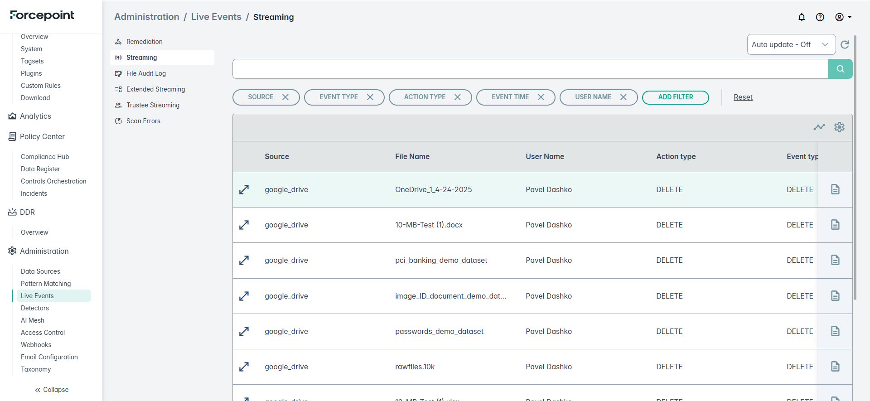870x401 pixels.
Task: Focus the events search input field
Action: [530, 69]
